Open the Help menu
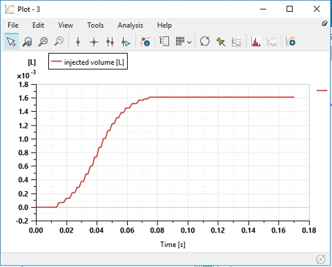 click(x=164, y=25)
